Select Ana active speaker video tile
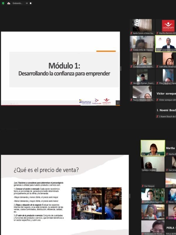Screen dimensions: 176x235 pyautogui.click(x=153, y=148)
